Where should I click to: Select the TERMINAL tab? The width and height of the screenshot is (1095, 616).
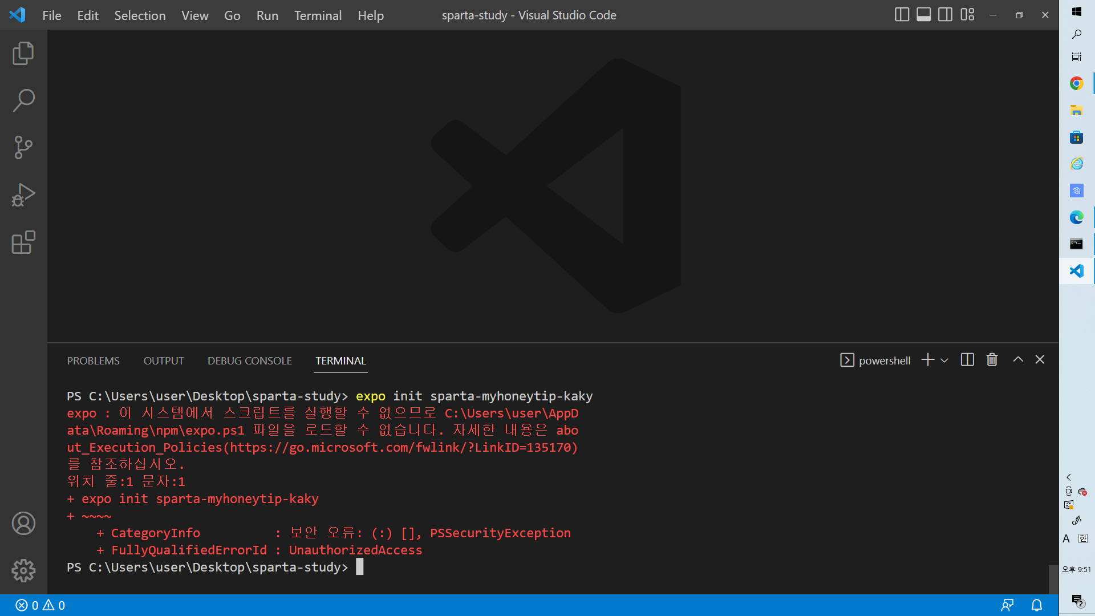(x=341, y=361)
